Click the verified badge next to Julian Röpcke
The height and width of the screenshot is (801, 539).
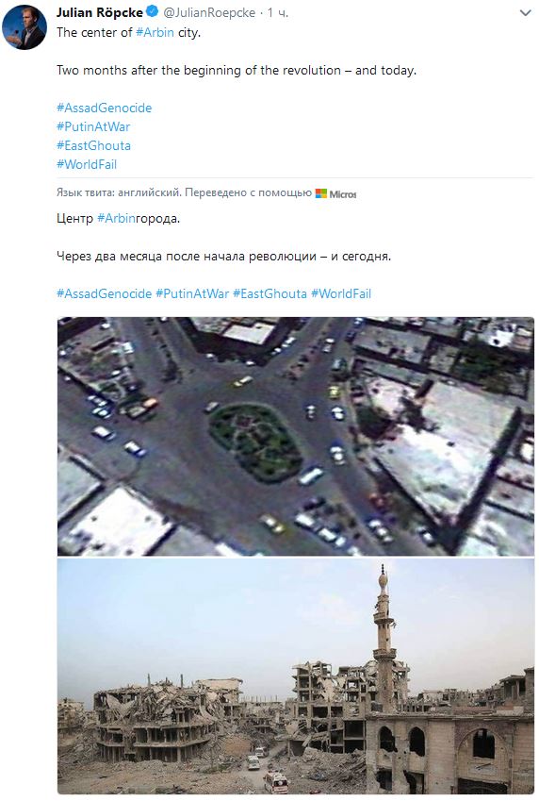(152, 11)
